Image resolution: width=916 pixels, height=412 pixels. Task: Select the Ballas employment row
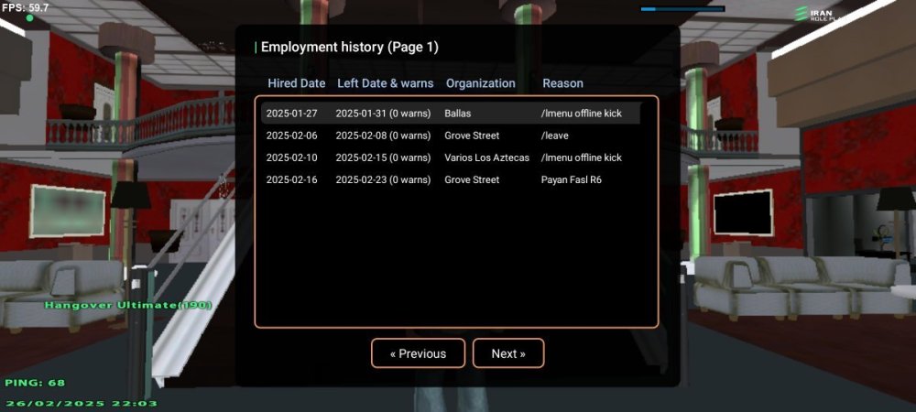[x=451, y=114]
